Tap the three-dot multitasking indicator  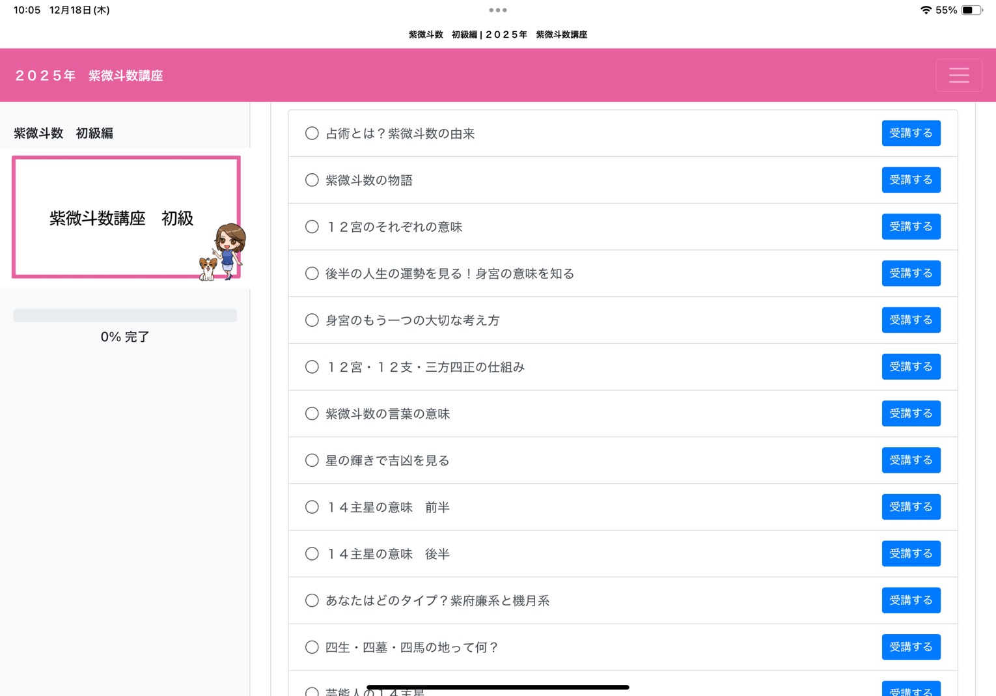point(497,10)
